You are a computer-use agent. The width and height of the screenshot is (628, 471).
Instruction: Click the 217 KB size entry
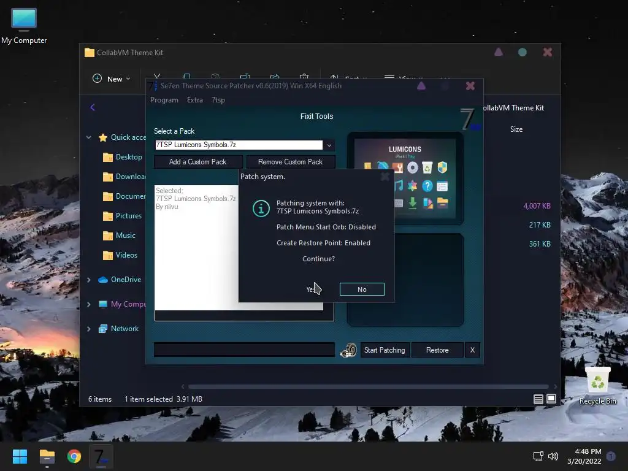[x=540, y=225]
